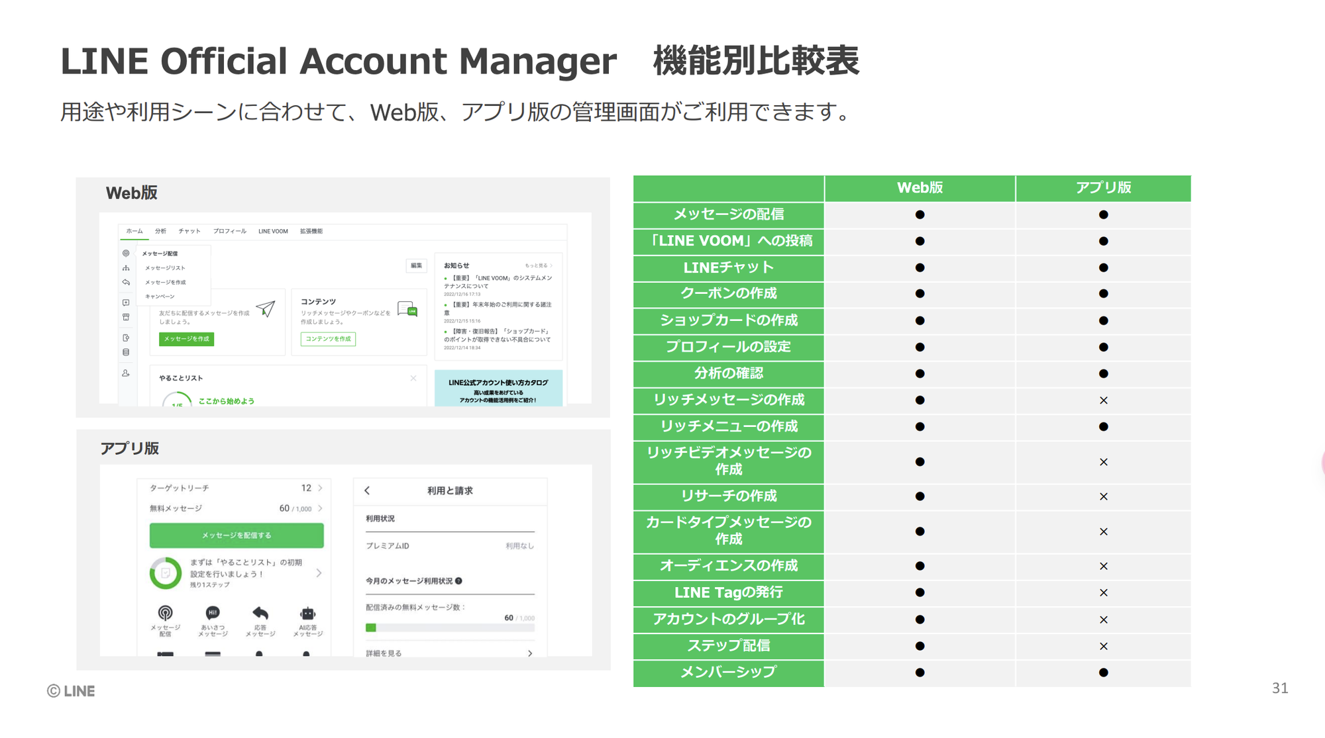Switch to the 分析 tab
This screenshot has width=1325, height=738.
[x=161, y=231]
